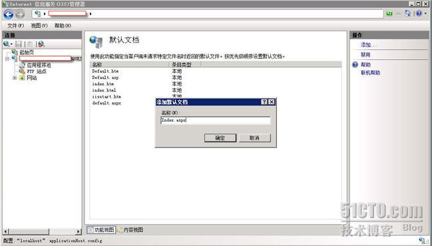Click the home icon next to the help icon
432x246 pixels.
click(x=407, y=13)
